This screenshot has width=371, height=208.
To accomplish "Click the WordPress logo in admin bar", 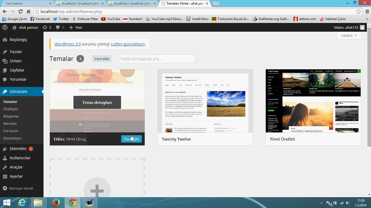I will point(5,27).
